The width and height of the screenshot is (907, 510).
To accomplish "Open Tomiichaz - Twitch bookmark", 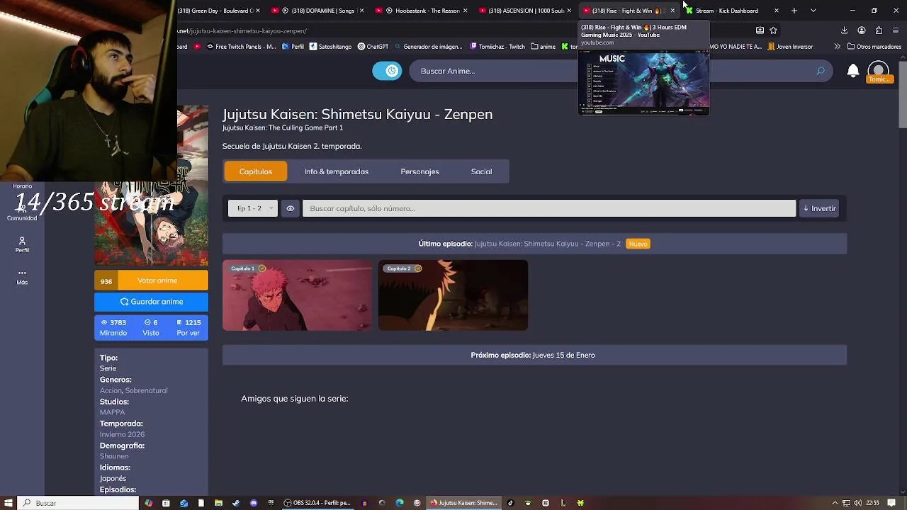I will coord(497,47).
